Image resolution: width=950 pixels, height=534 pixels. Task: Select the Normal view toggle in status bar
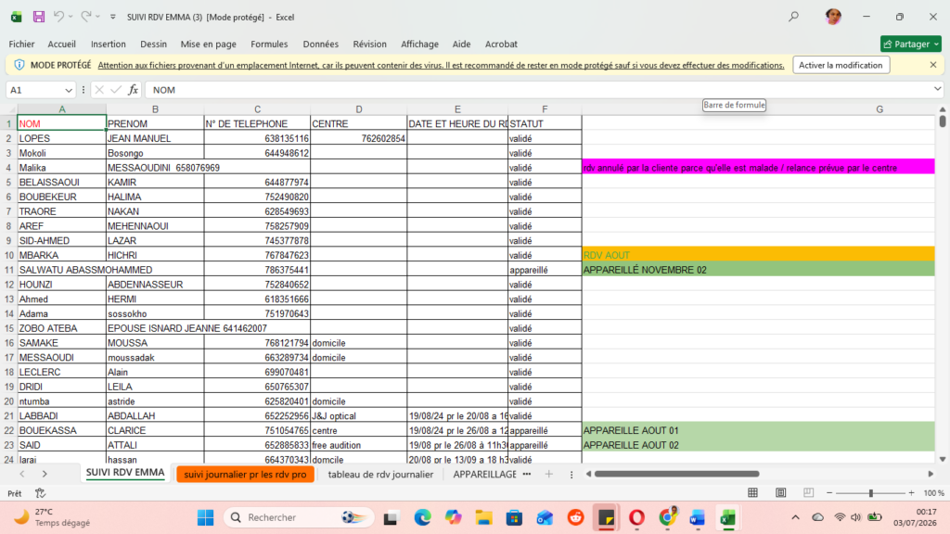pos(752,493)
